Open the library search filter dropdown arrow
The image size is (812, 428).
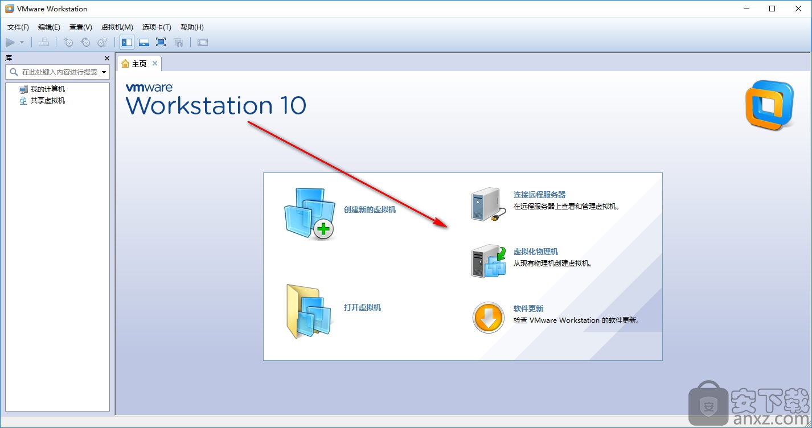click(x=104, y=72)
